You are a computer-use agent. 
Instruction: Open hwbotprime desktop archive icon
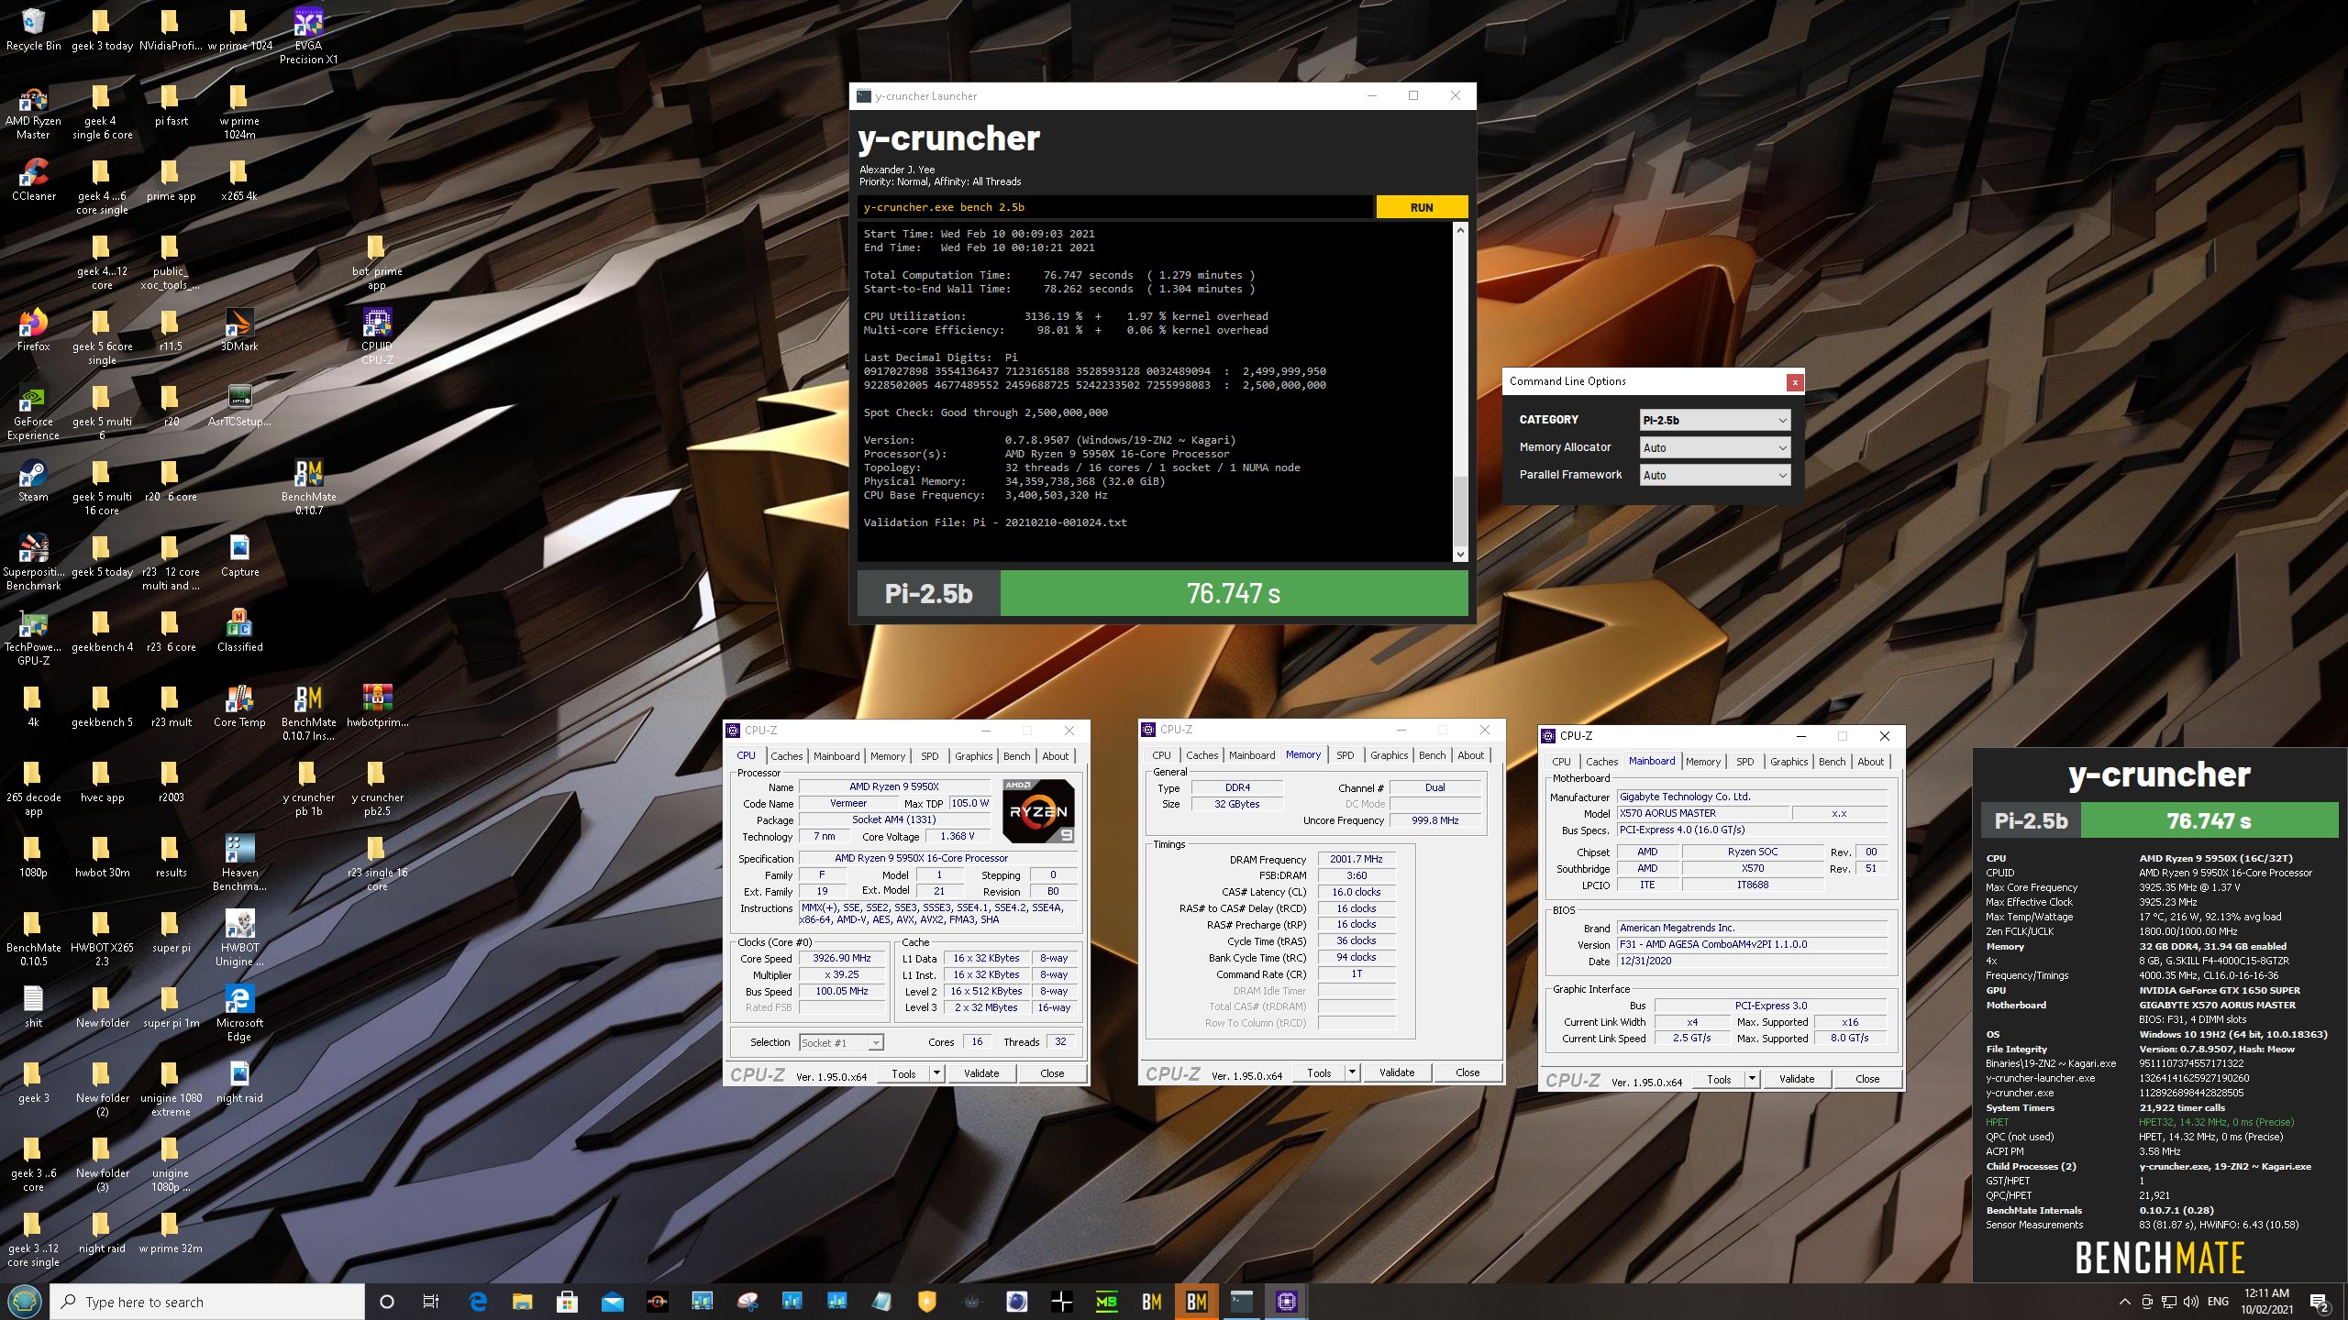(x=377, y=706)
